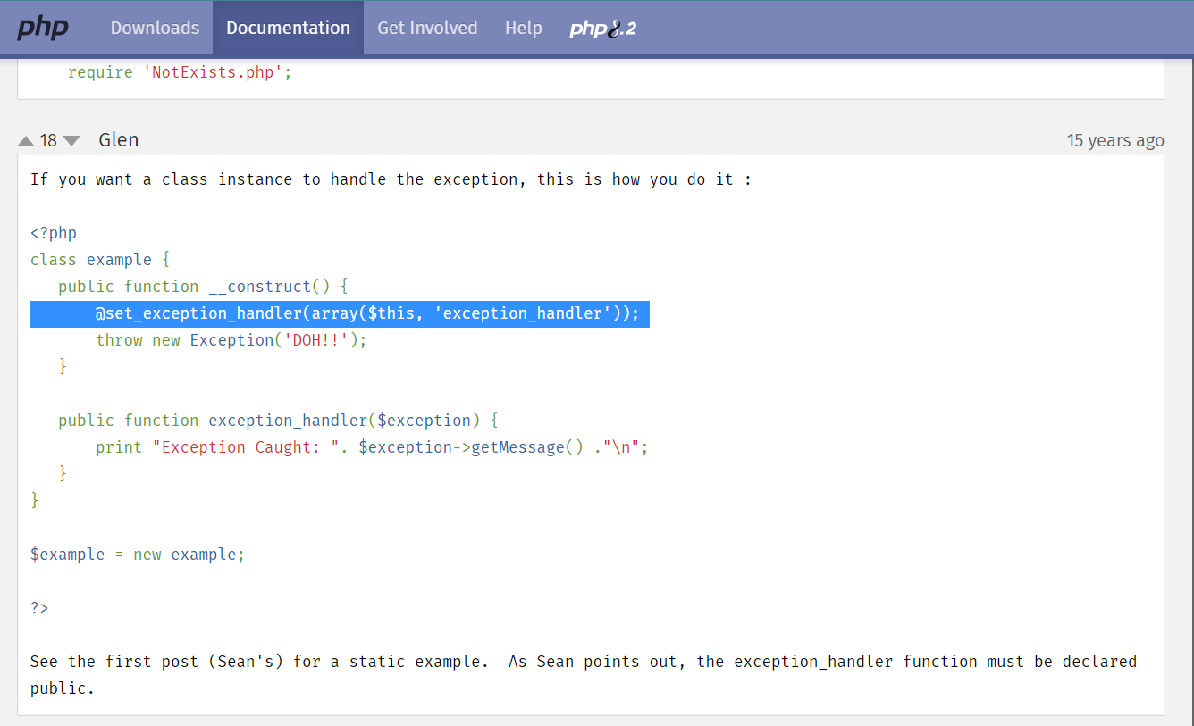The image size is (1194, 726).
Task: Click the closing '?>' PHP tag
Action: pyautogui.click(x=38, y=607)
